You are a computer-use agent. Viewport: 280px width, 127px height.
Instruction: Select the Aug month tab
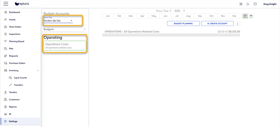point(188,16)
